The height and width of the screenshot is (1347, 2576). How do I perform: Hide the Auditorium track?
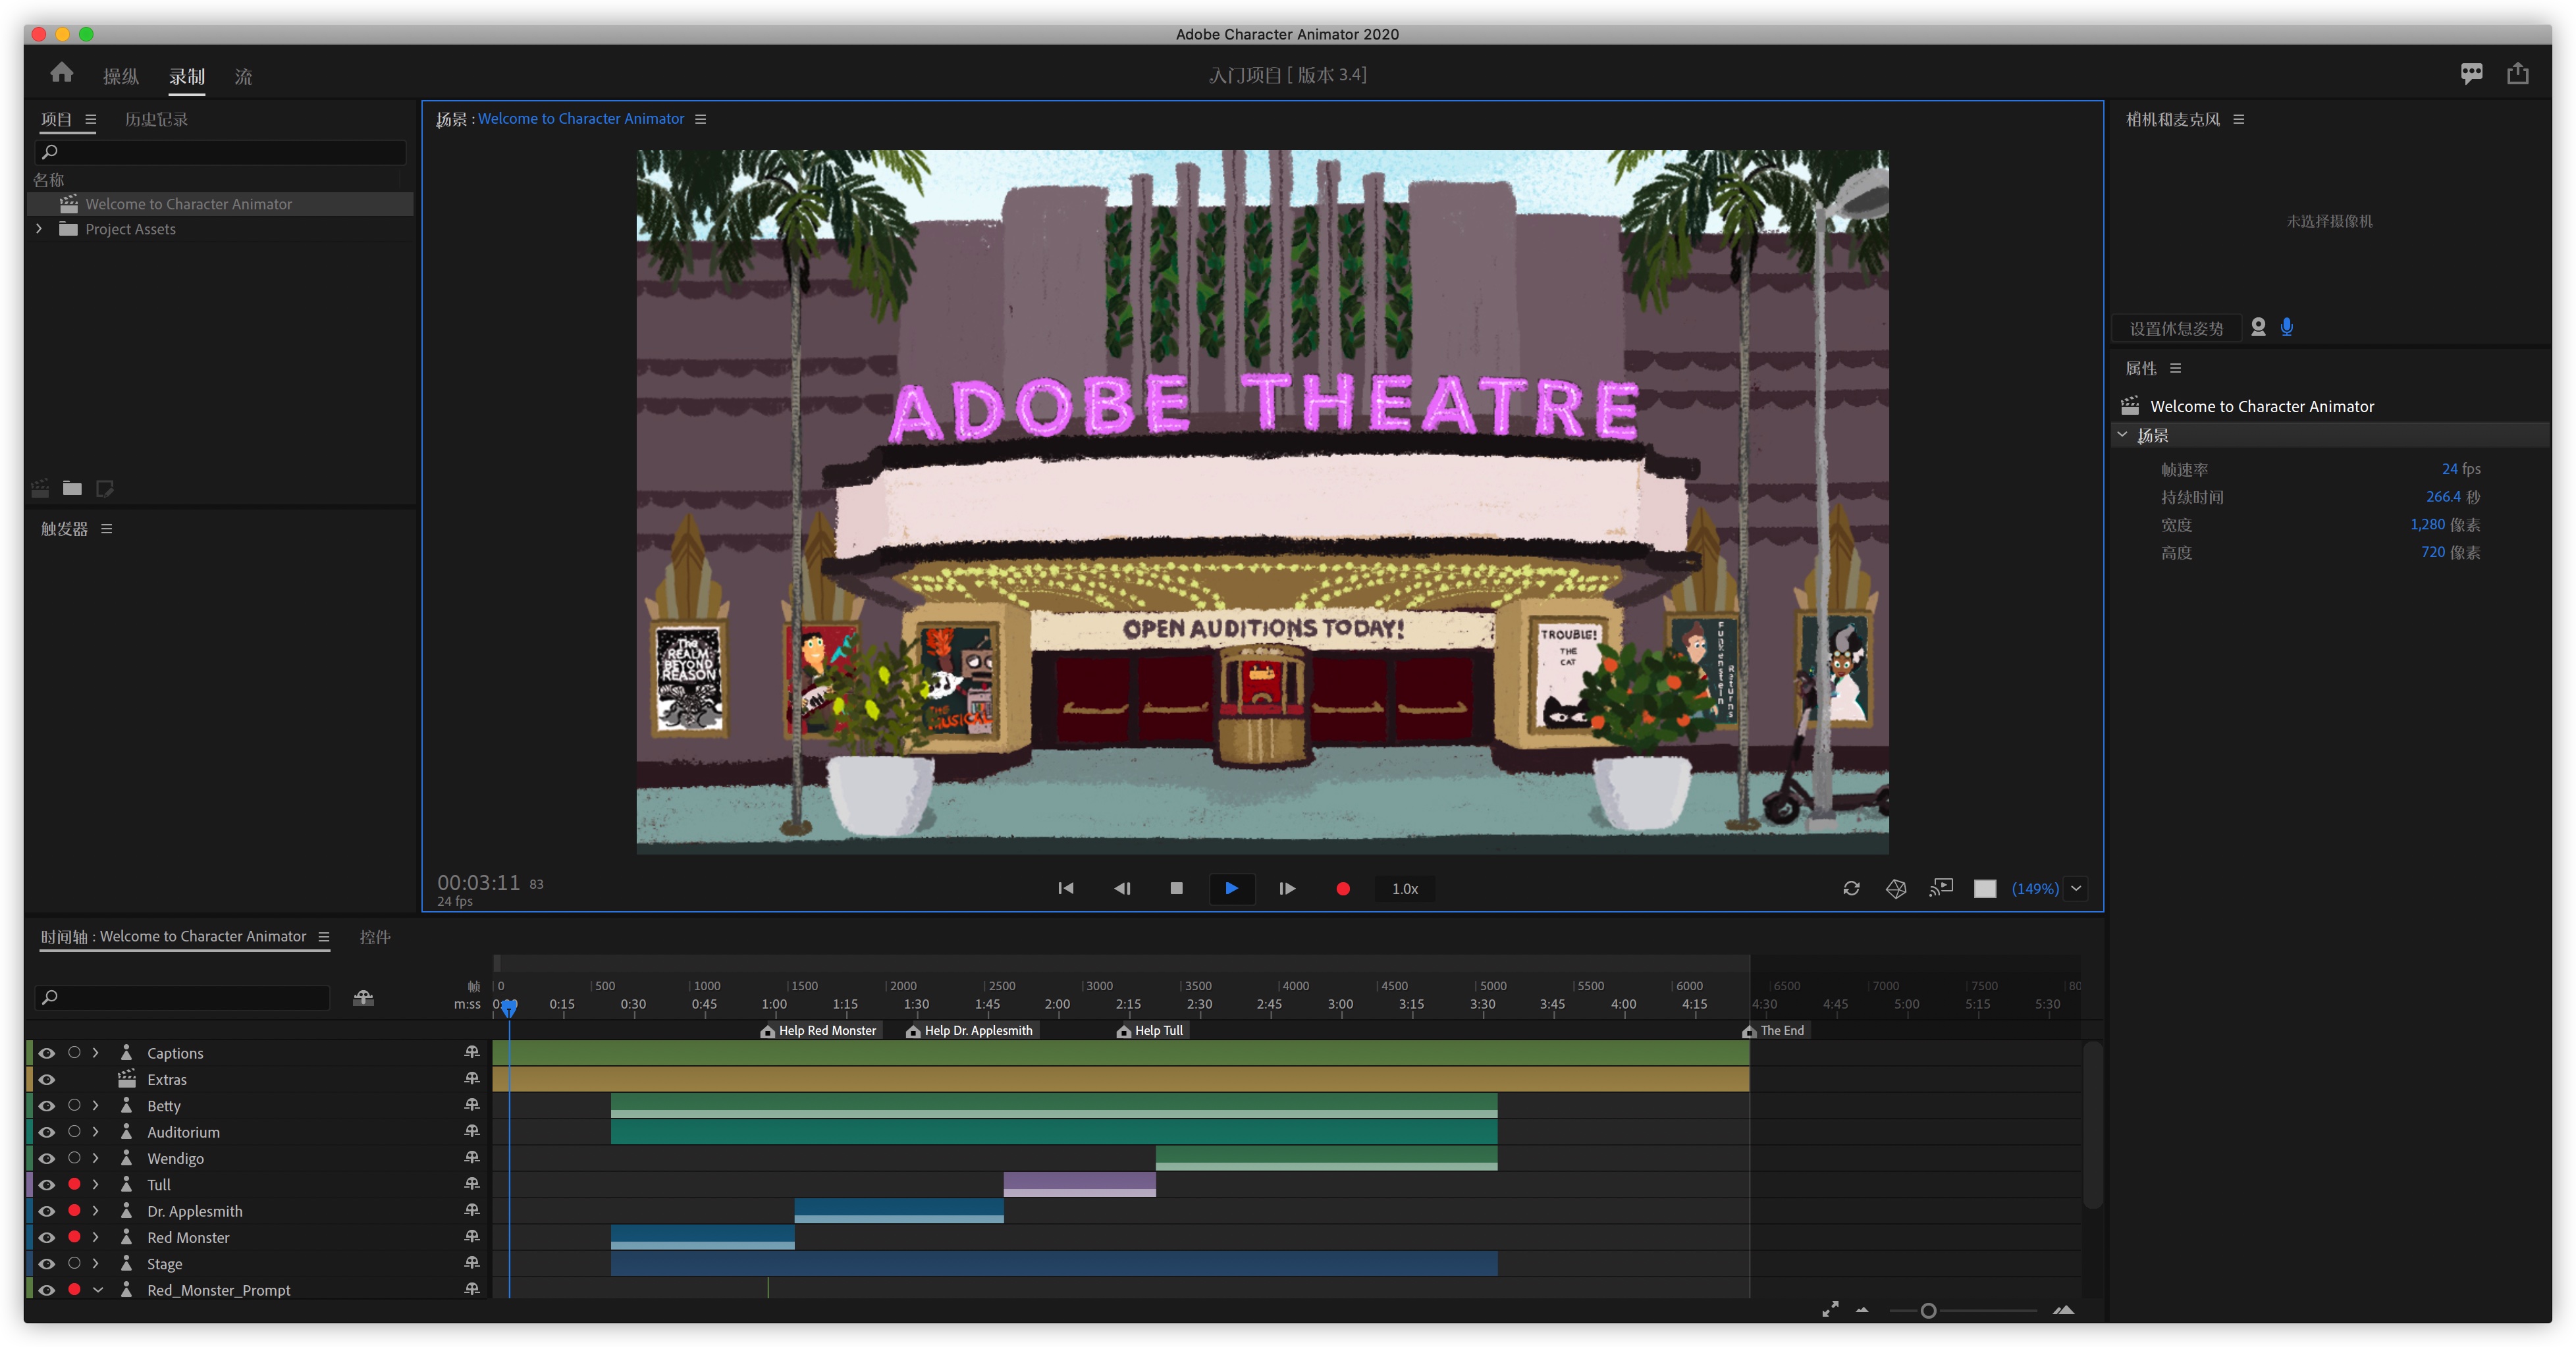pyautogui.click(x=46, y=1132)
